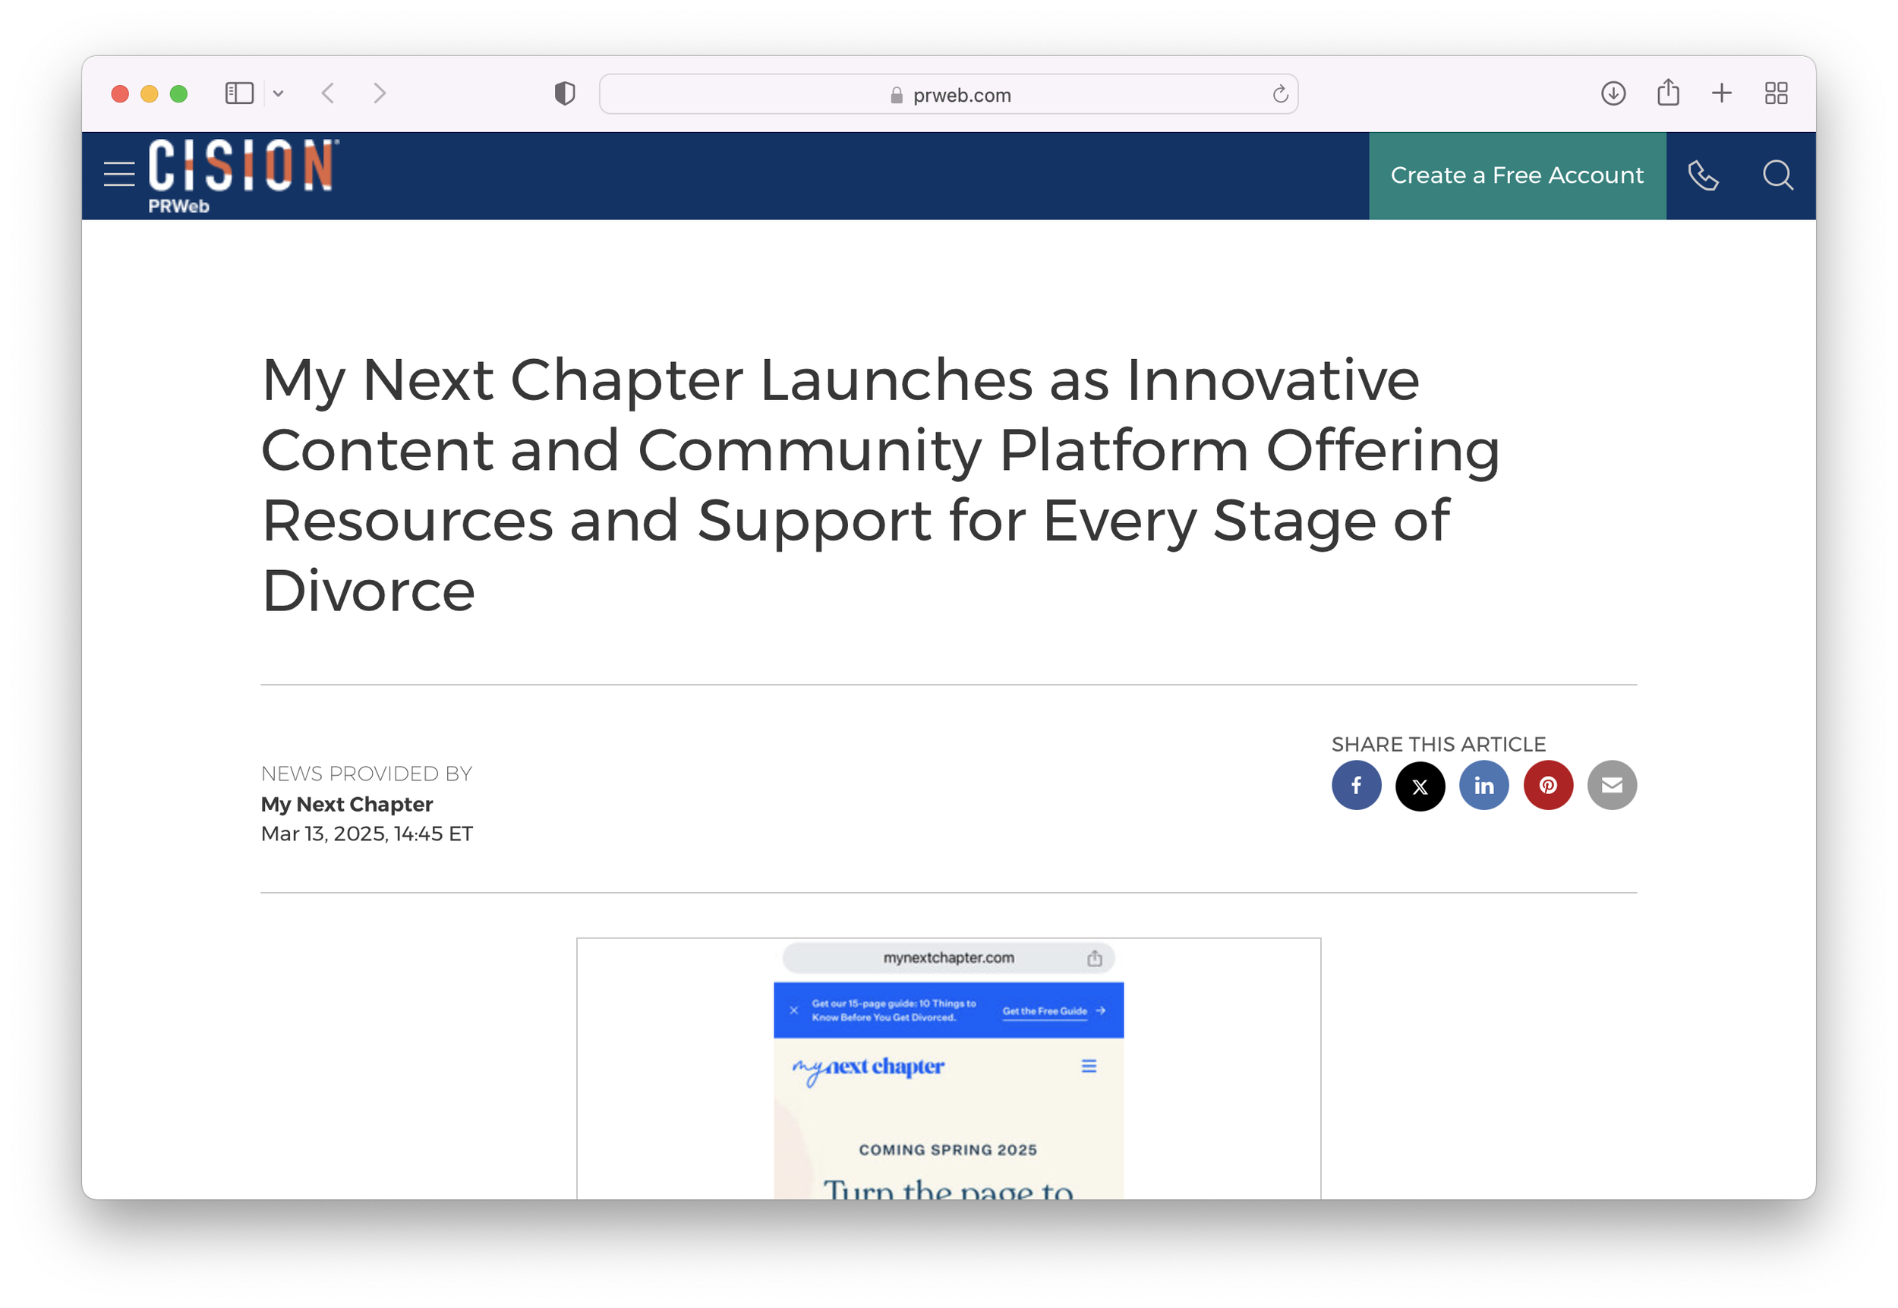Go back to previous page
This screenshot has height=1308, width=1898.
(329, 93)
